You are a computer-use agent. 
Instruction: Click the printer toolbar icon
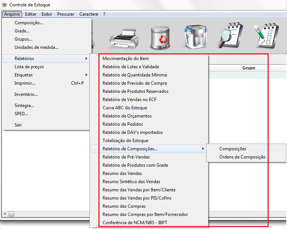click(x=124, y=37)
